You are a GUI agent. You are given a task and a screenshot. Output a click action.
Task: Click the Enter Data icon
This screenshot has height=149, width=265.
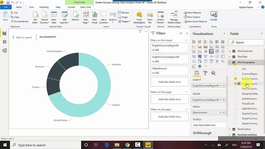54,17
